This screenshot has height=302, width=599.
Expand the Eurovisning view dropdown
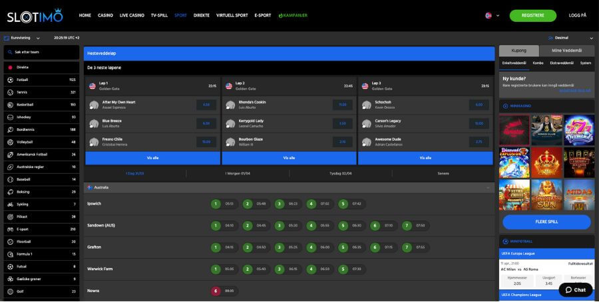22,38
